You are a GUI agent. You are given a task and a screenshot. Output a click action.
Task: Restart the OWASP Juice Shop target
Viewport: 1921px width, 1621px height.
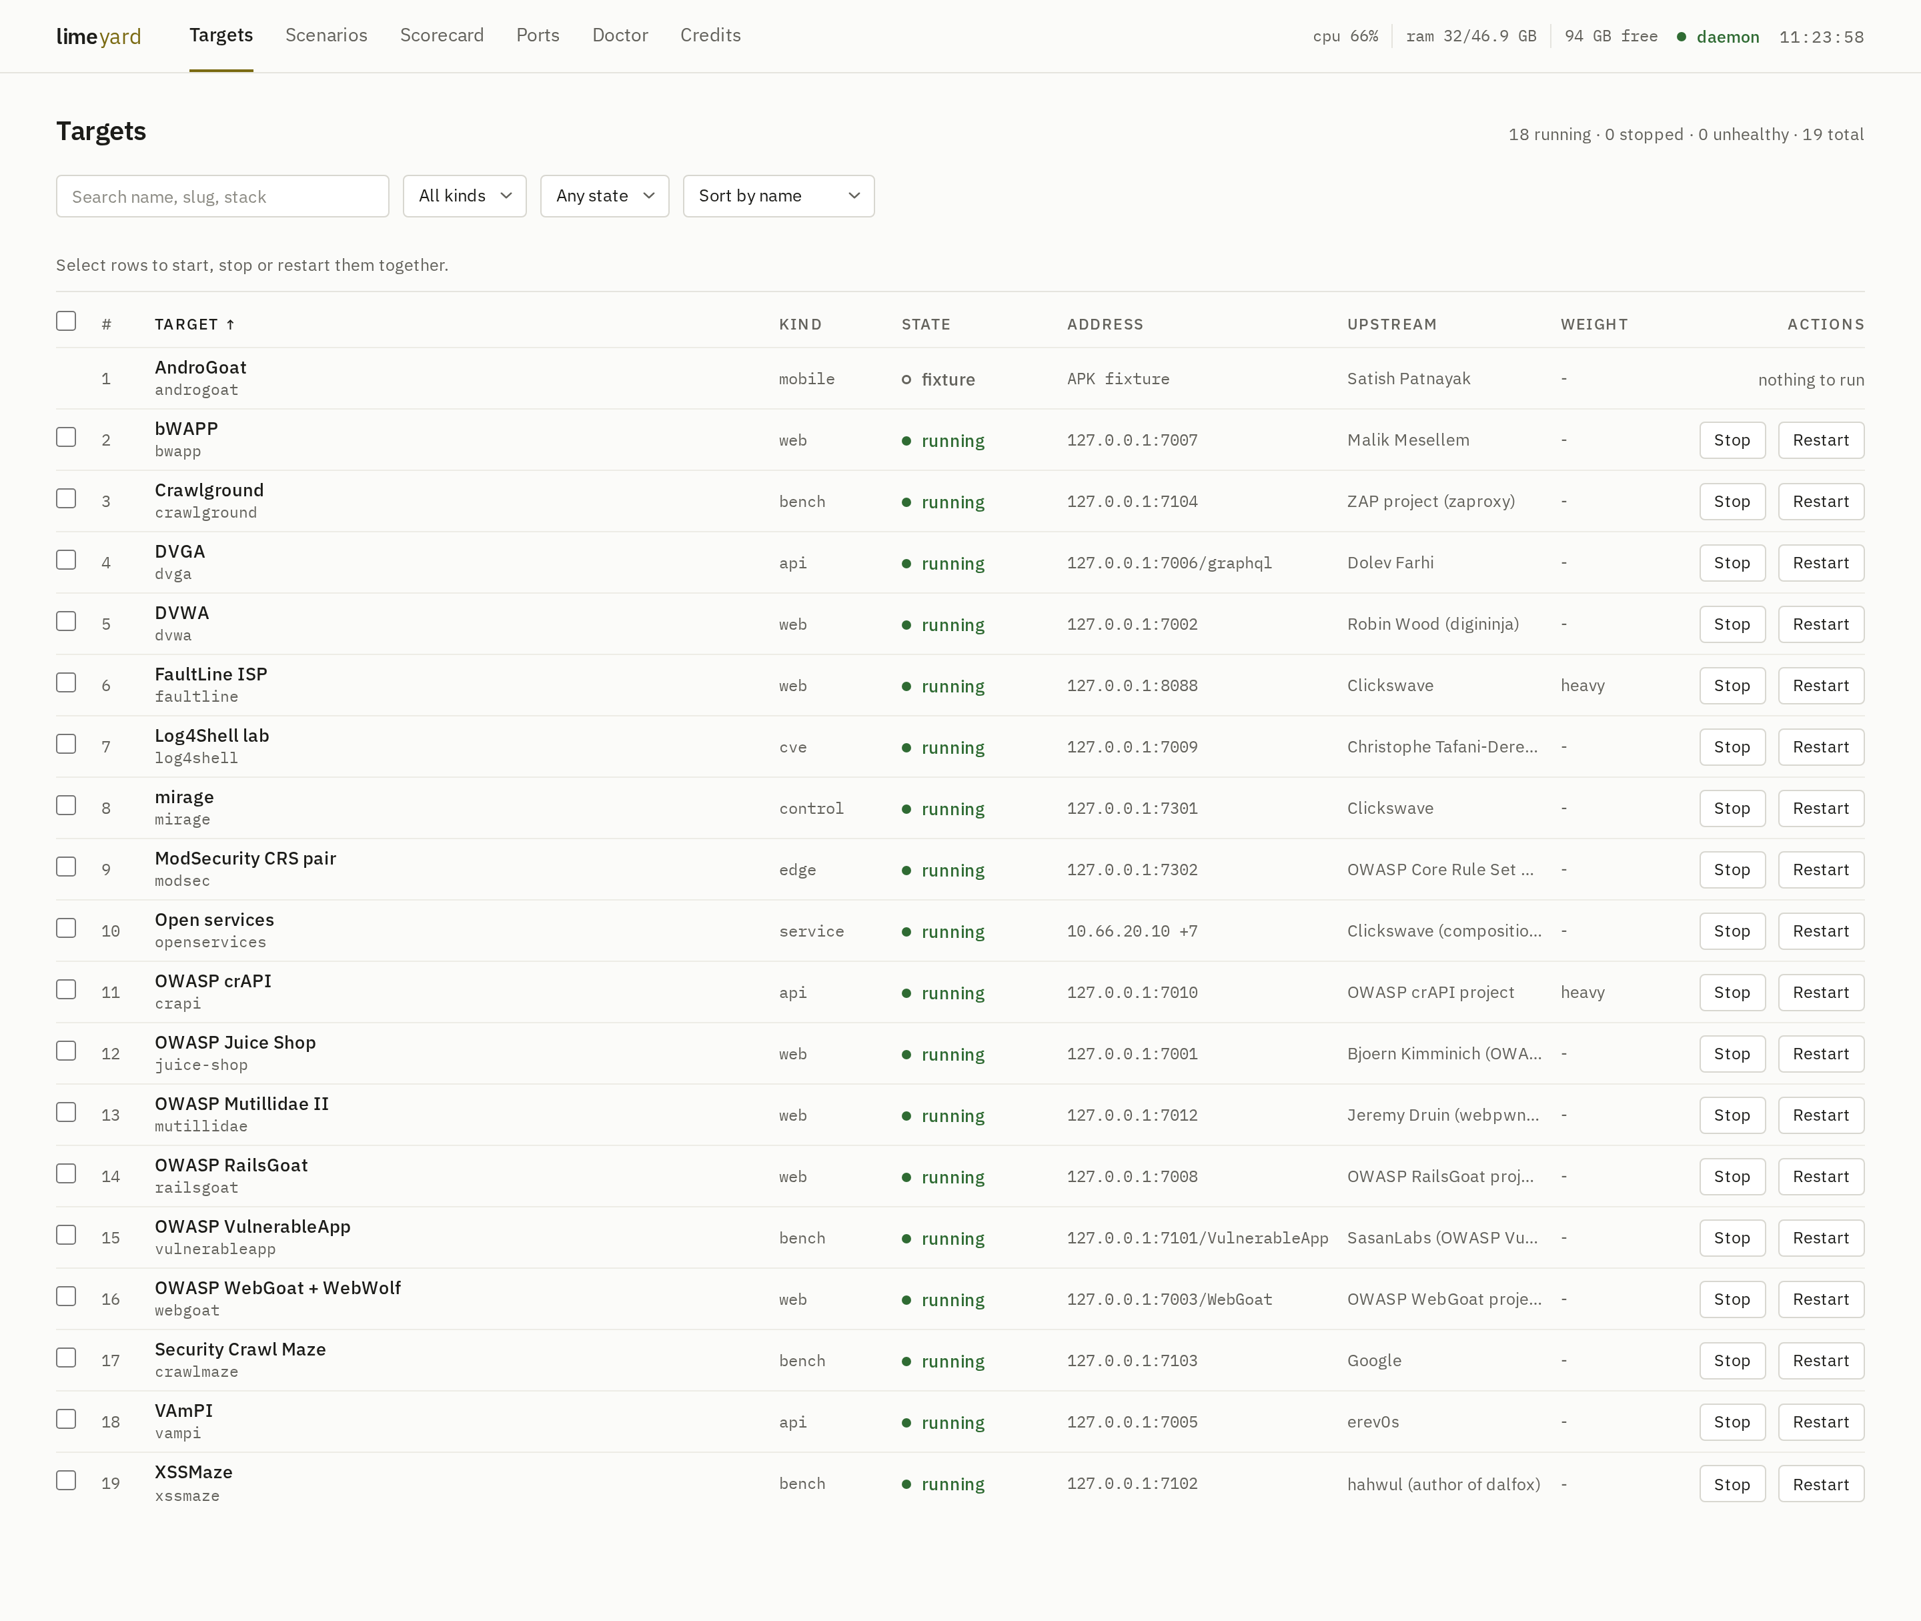pos(1821,1054)
